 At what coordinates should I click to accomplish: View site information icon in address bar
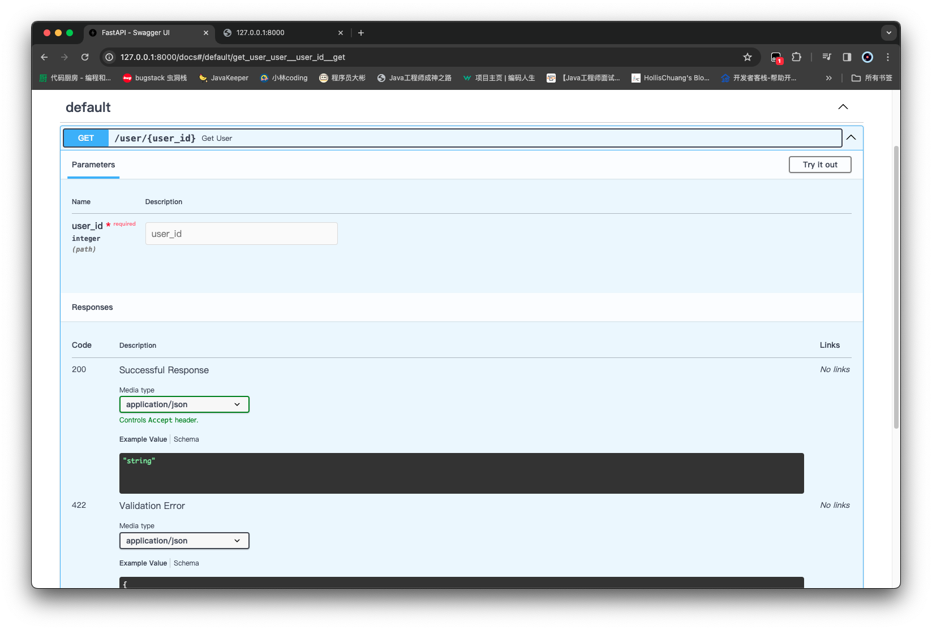(x=109, y=57)
